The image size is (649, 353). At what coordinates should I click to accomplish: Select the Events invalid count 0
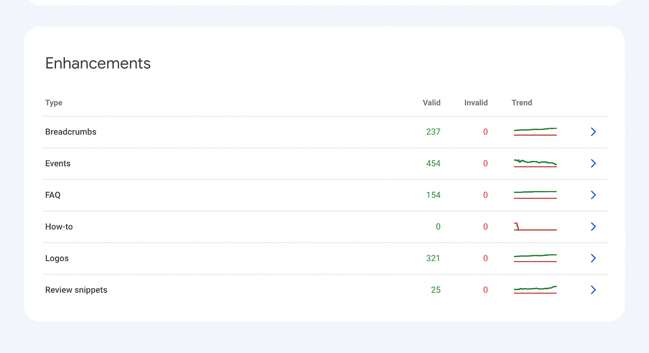tap(485, 164)
